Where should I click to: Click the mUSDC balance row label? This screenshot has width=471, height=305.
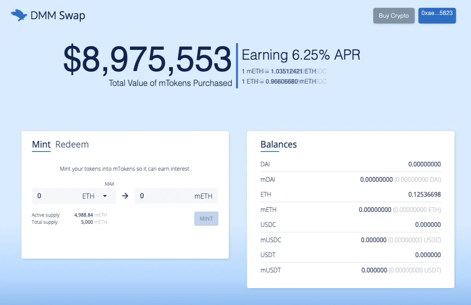(x=271, y=240)
